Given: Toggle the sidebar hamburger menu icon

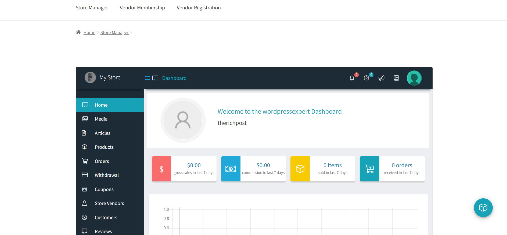Looking at the screenshot, I should [148, 78].
